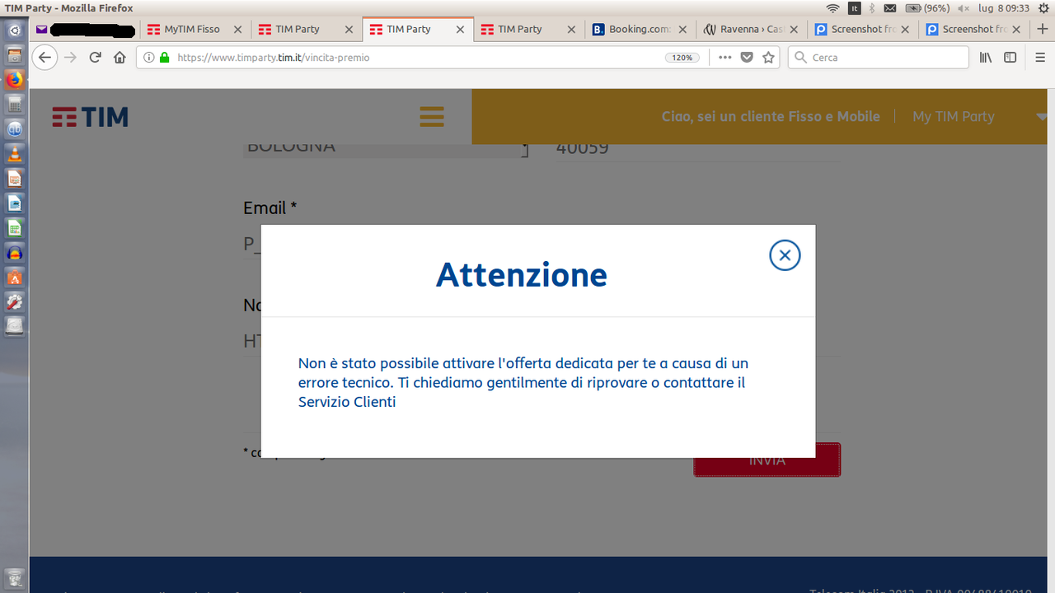Open the mail messaging indicator
The width and height of the screenshot is (1055, 593).
[x=889, y=8]
